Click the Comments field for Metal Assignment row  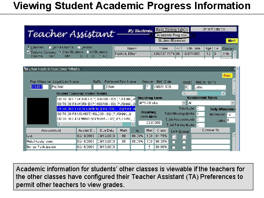click(x=210, y=142)
